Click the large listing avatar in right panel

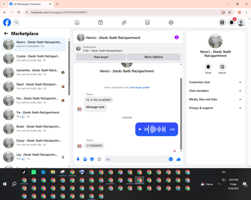tap(215, 41)
